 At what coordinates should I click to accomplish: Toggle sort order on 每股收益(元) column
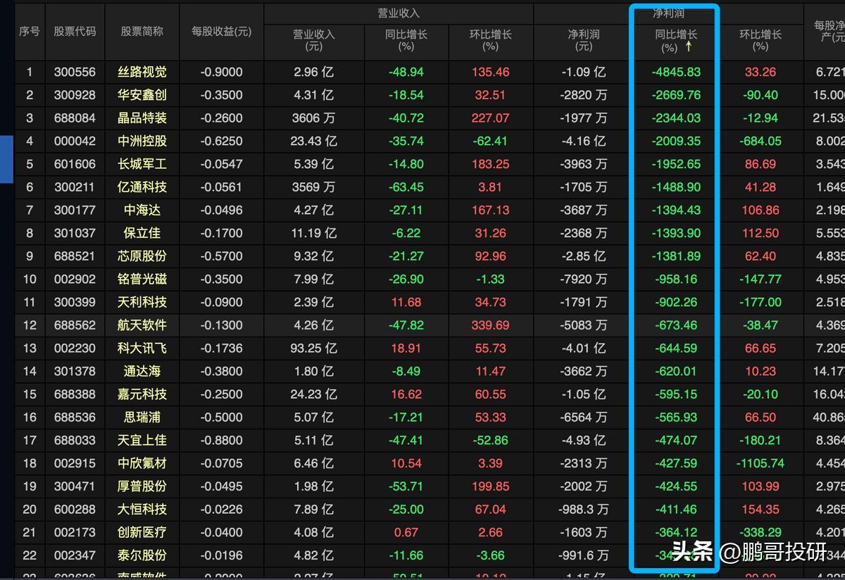pyautogui.click(x=221, y=32)
